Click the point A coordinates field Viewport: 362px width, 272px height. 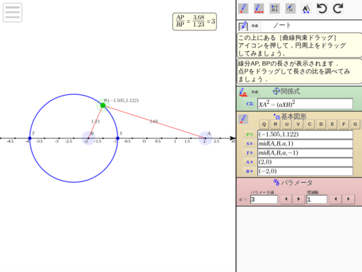click(305, 162)
